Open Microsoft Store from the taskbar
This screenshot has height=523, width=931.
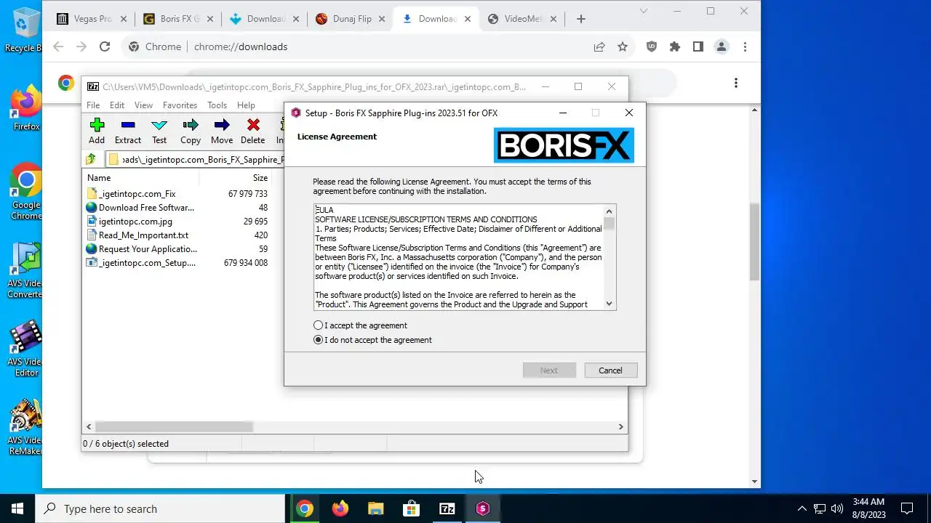[x=411, y=508]
